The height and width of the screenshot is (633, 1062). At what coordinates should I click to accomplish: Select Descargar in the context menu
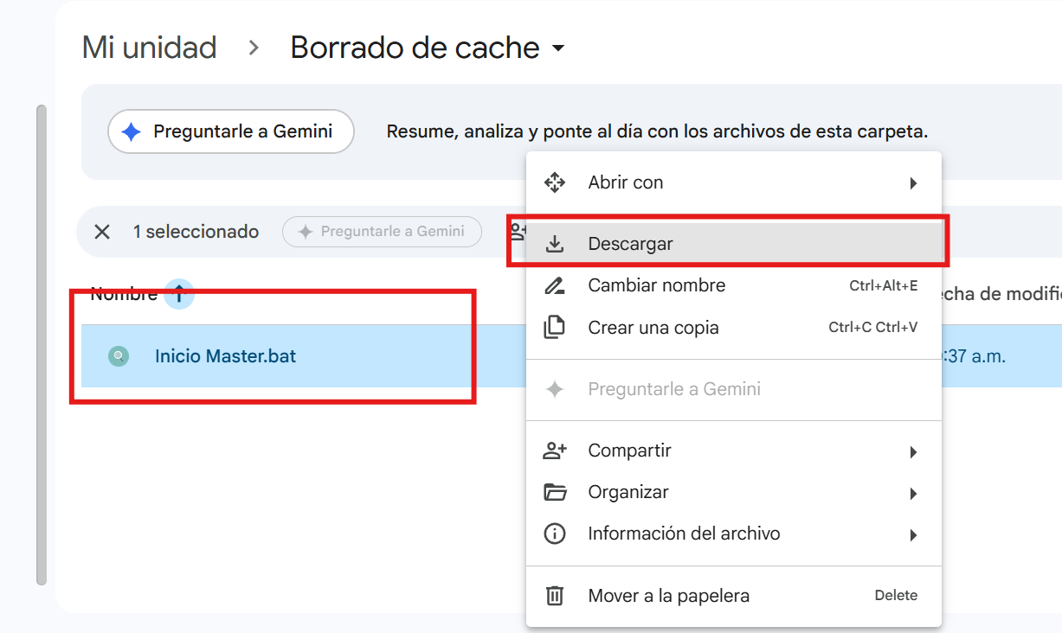click(x=734, y=245)
